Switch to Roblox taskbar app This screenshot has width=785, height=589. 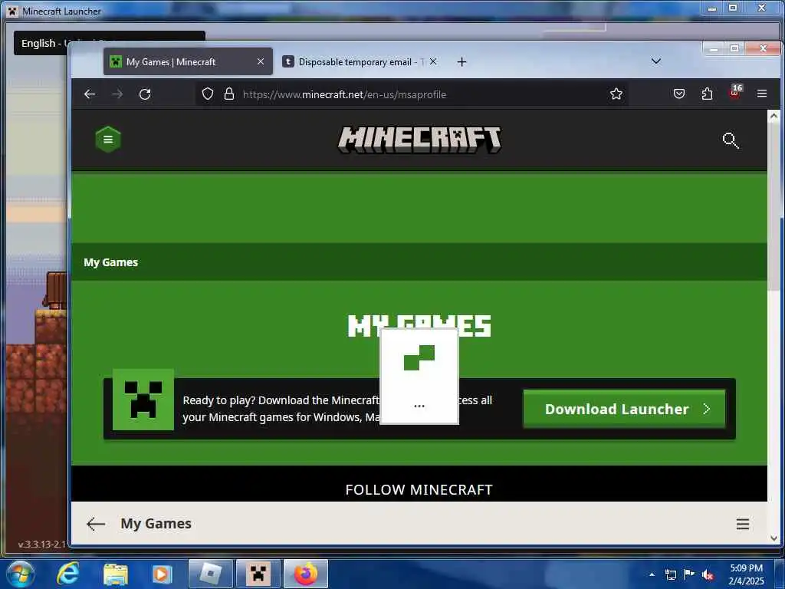pyautogui.click(x=210, y=574)
